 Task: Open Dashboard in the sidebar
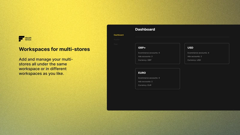[x=118, y=35]
